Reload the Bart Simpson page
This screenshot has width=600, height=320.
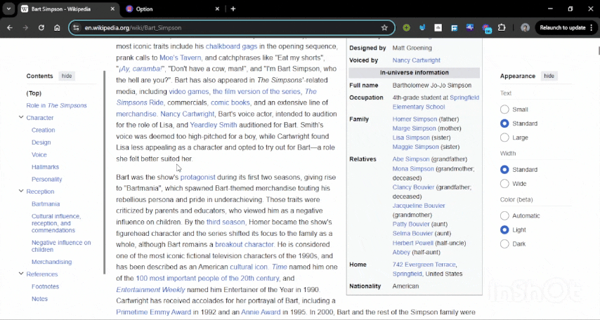pyautogui.click(x=41, y=27)
